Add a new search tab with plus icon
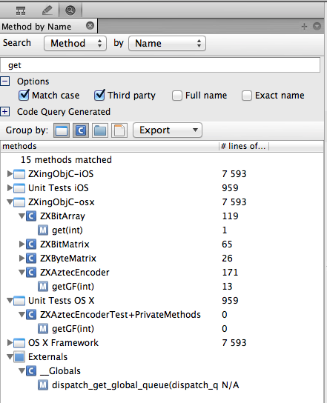This screenshot has width=327, height=403. point(304,27)
